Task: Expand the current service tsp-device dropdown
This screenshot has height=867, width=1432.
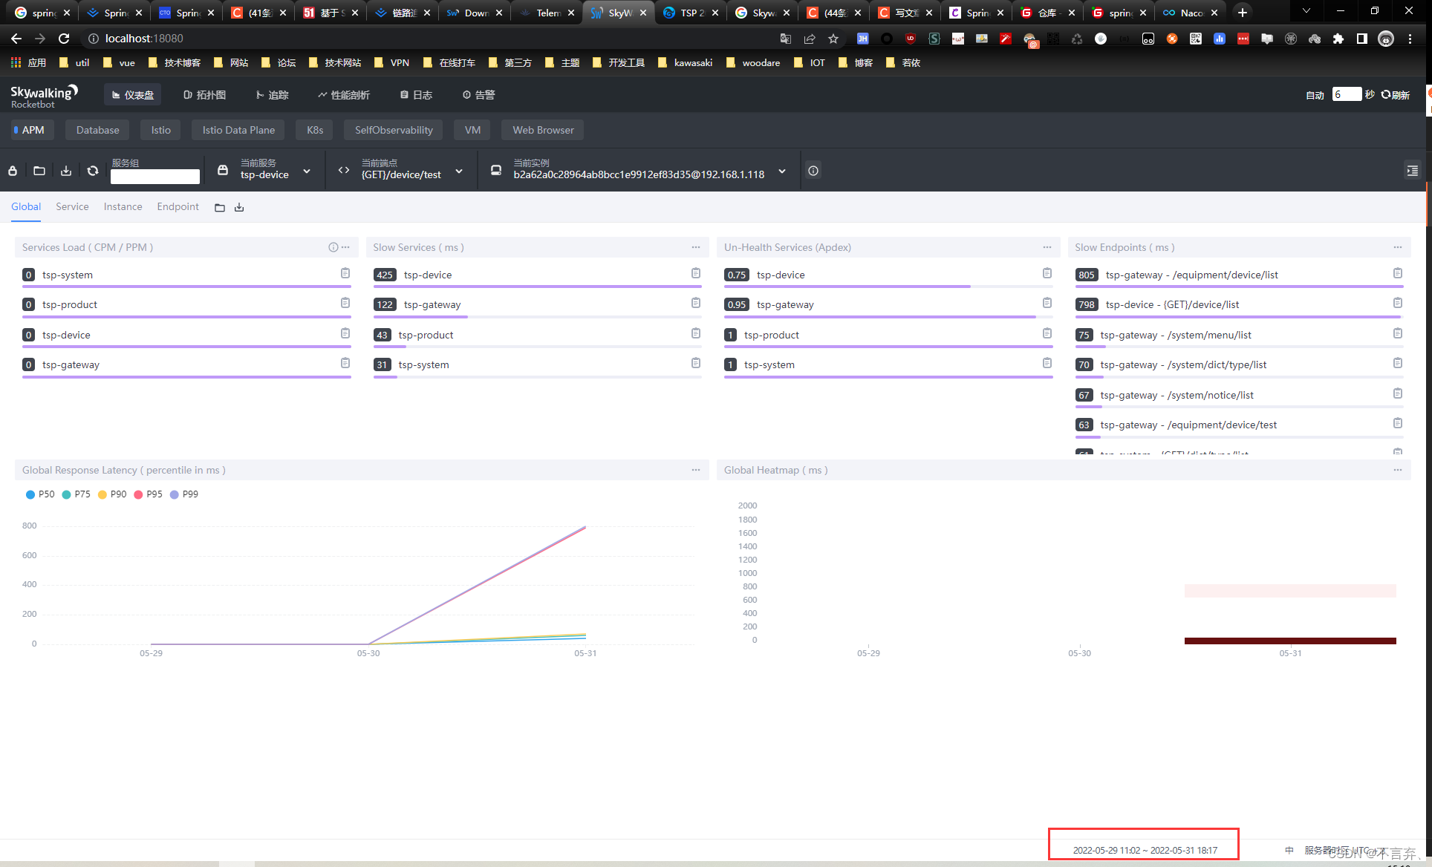Action: [x=307, y=171]
